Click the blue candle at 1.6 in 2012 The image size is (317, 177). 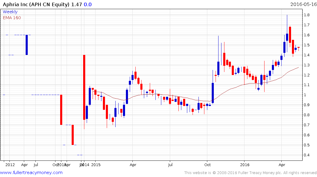click(27, 45)
